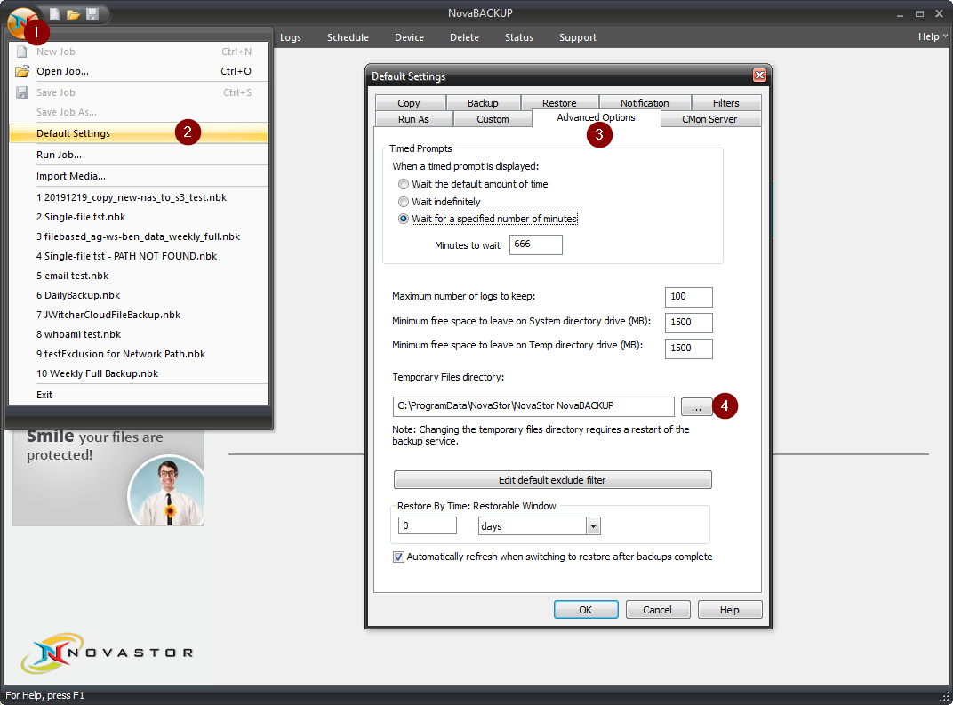
Task: Select Wait for a specified number of minutes
Action: point(403,219)
